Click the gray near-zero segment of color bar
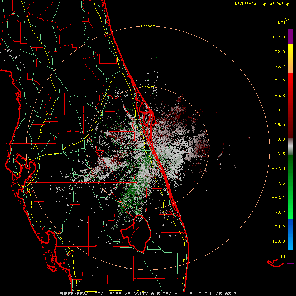 pyautogui.click(x=290, y=146)
